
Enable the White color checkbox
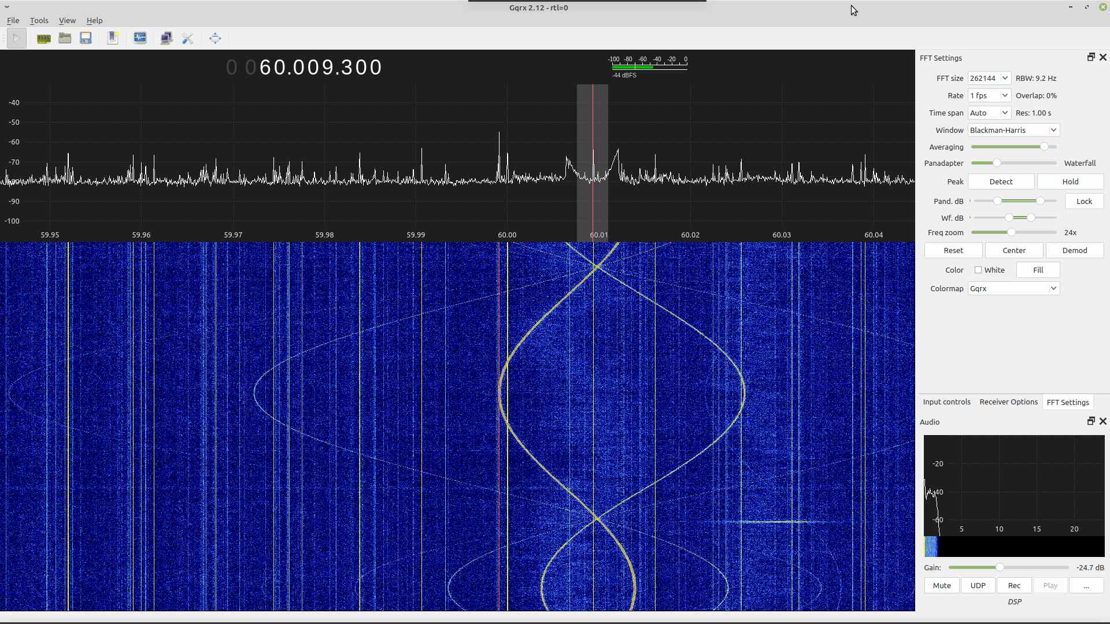point(978,270)
